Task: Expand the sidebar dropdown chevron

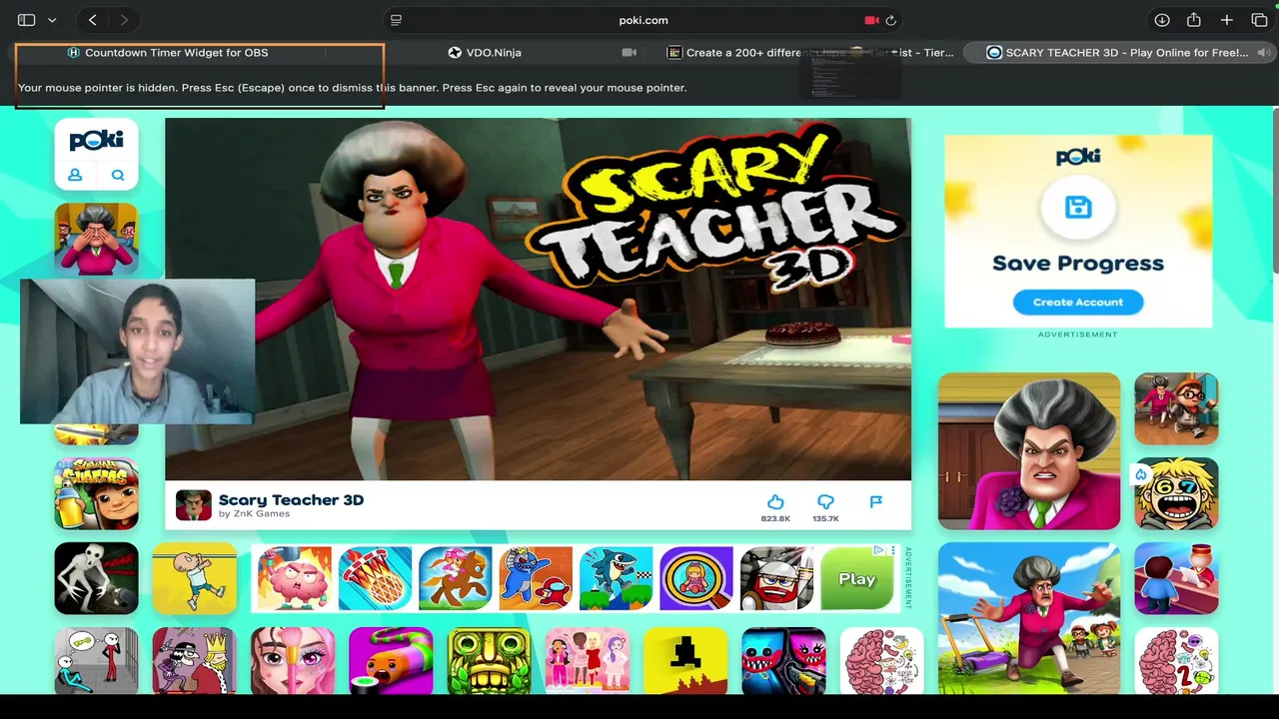Action: [52, 20]
